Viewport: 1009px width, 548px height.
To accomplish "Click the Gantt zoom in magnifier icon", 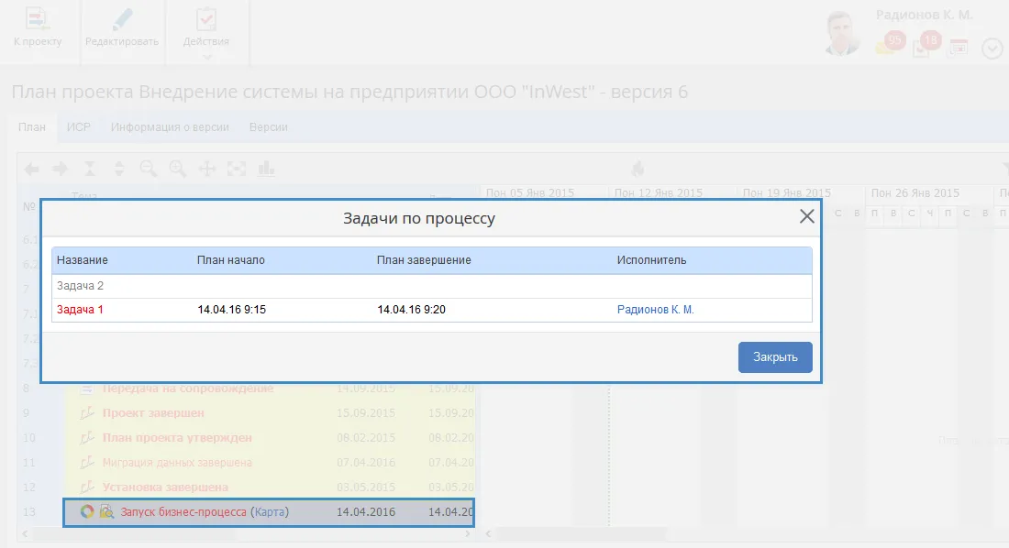I will tap(178, 169).
